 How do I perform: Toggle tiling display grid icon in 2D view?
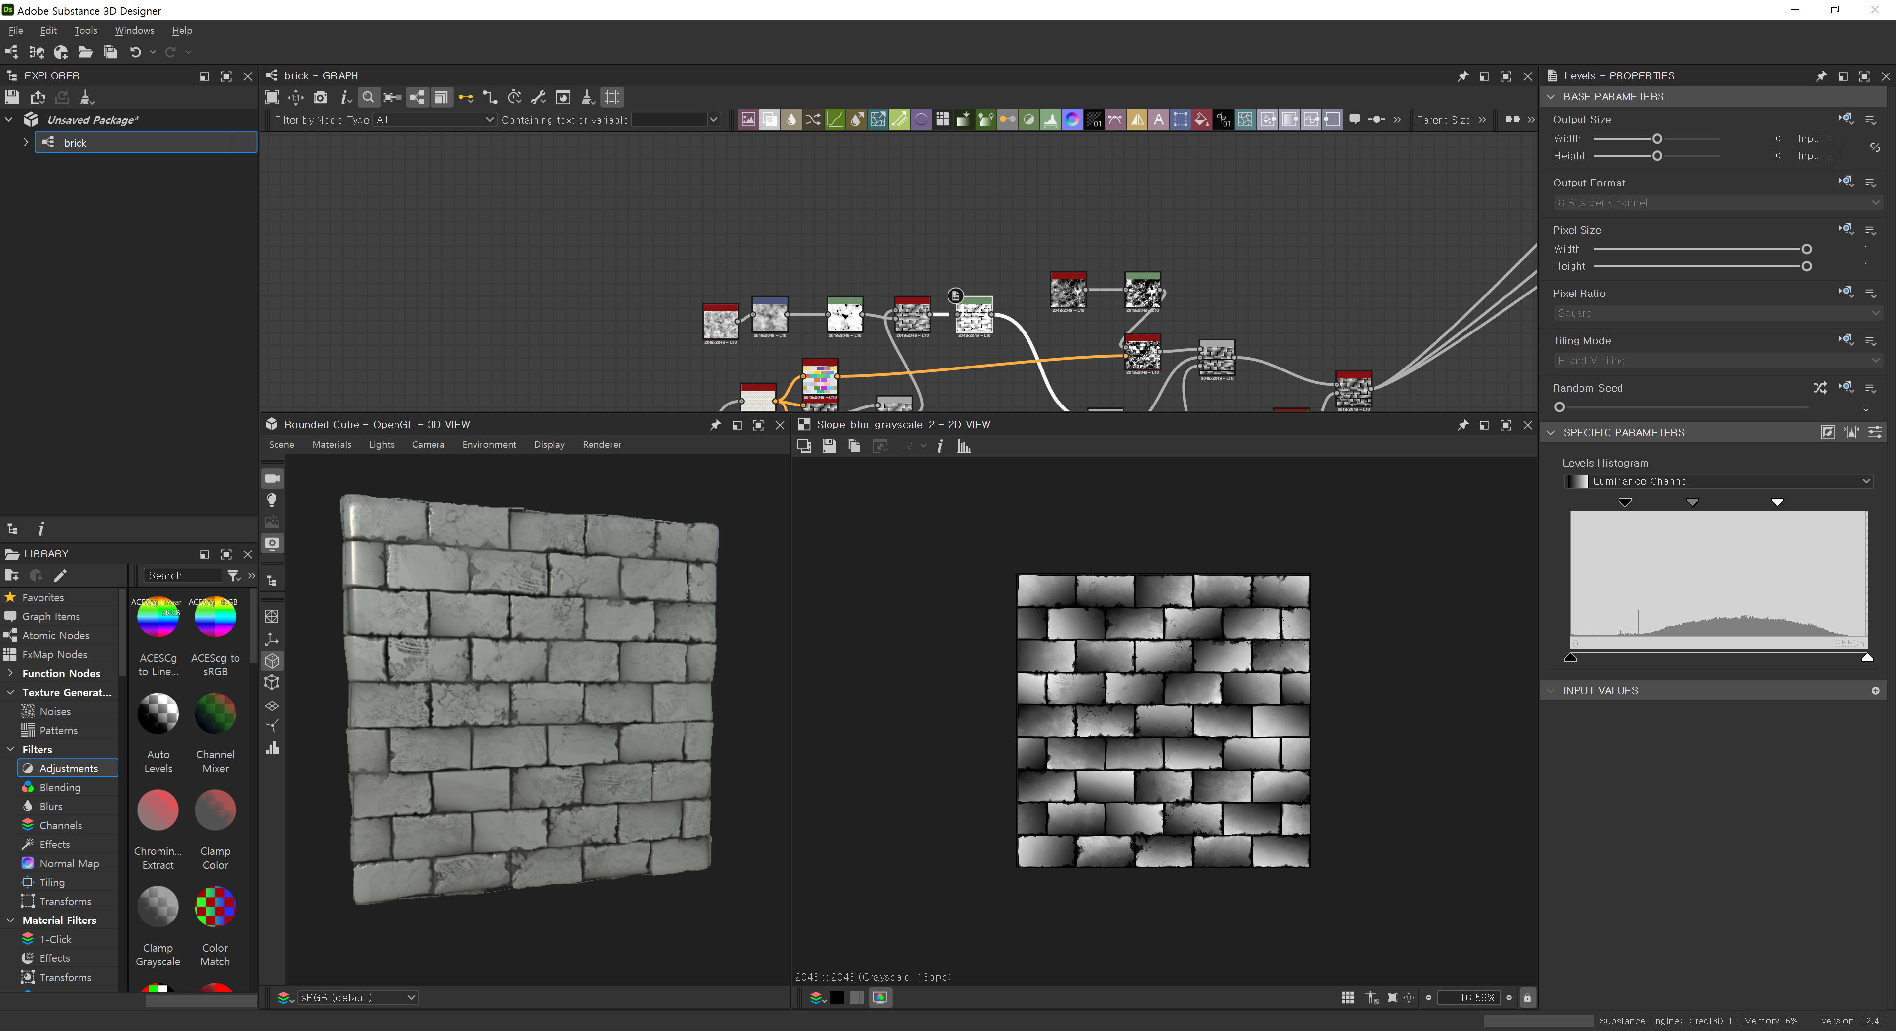point(1347,997)
